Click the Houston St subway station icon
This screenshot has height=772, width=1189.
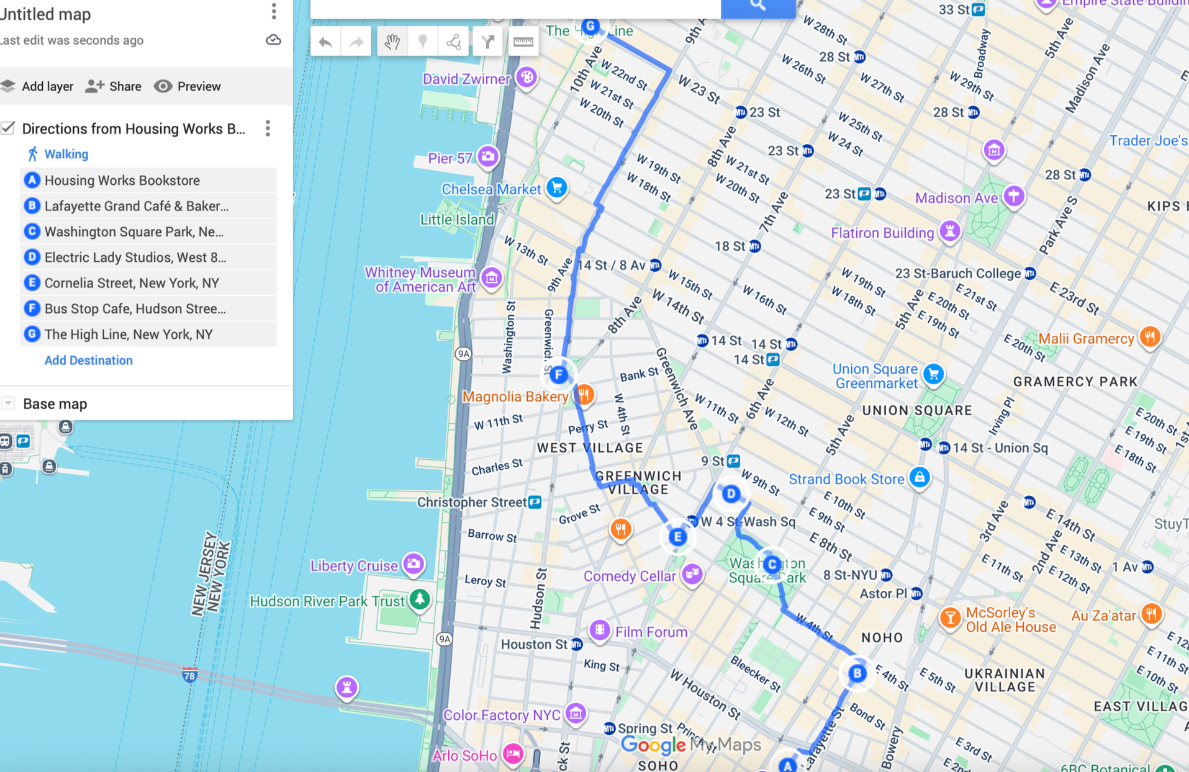(577, 645)
